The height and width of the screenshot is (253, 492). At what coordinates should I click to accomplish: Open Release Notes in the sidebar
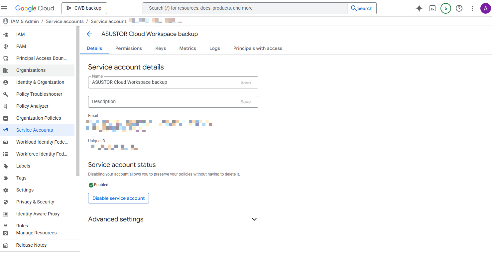tap(40, 245)
